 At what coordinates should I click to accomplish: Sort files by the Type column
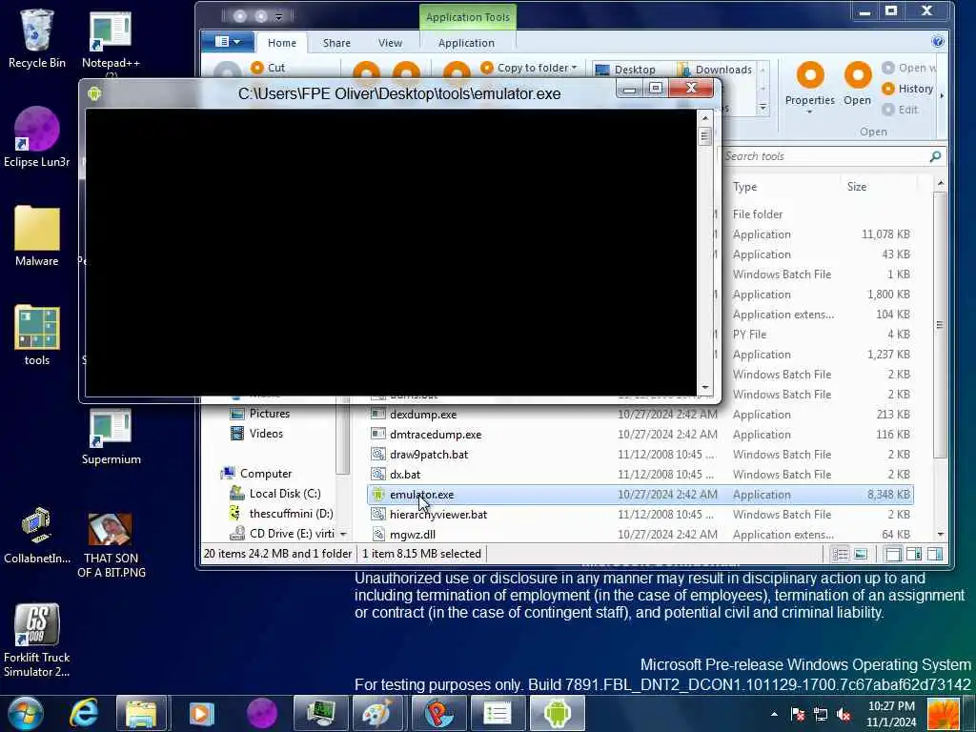click(x=744, y=186)
